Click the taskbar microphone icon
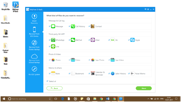Screen dimensions: 181x102 tap(50, 99)
